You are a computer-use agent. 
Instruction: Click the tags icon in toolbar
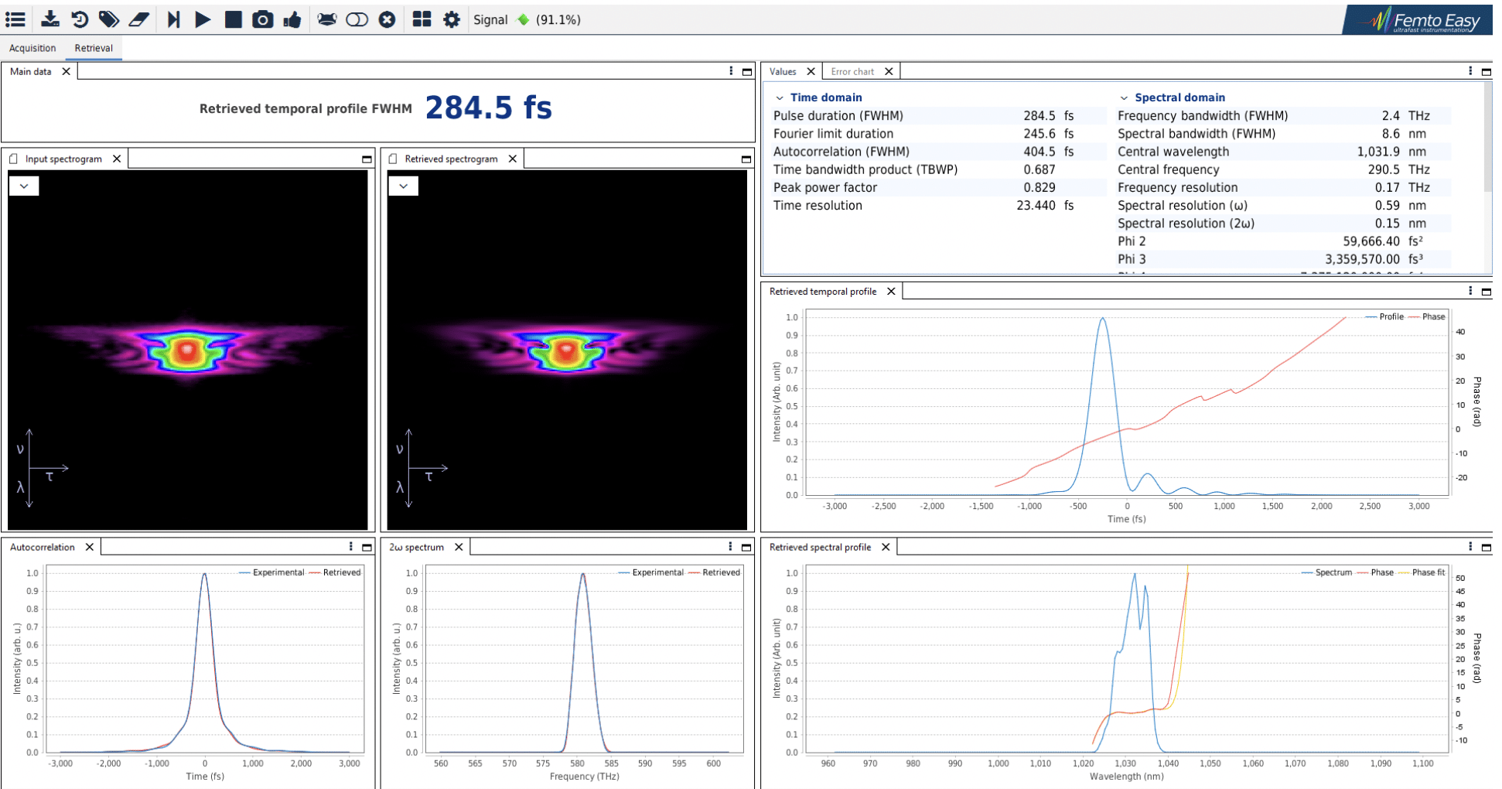click(x=109, y=19)
